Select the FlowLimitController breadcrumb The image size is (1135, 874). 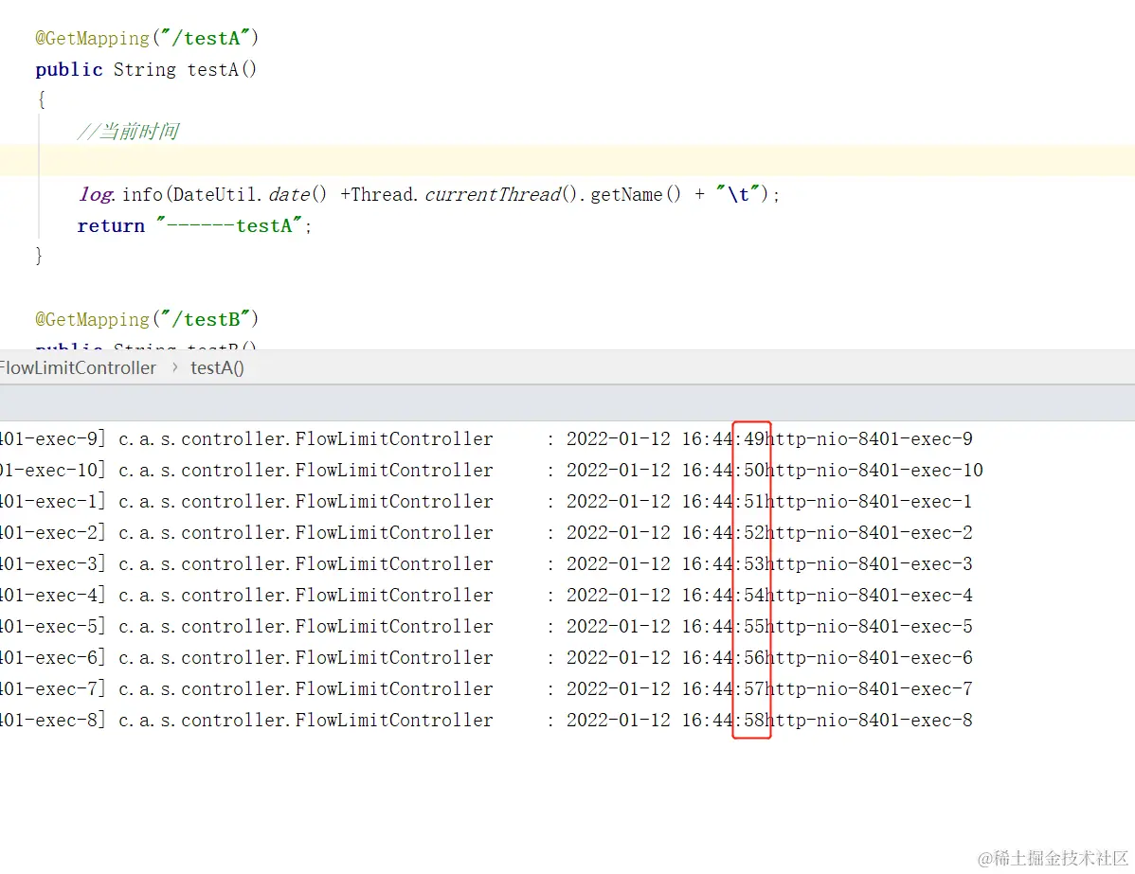[78, 368]
